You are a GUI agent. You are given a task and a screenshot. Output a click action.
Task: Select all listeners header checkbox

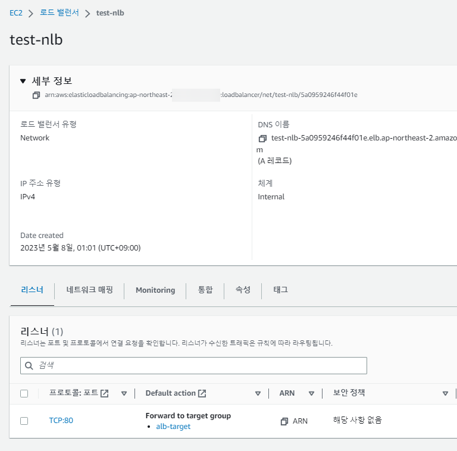tap(24, 393)
